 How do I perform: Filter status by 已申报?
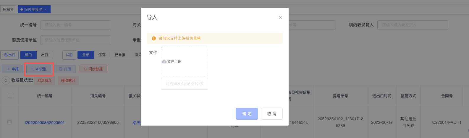[120, 55]
